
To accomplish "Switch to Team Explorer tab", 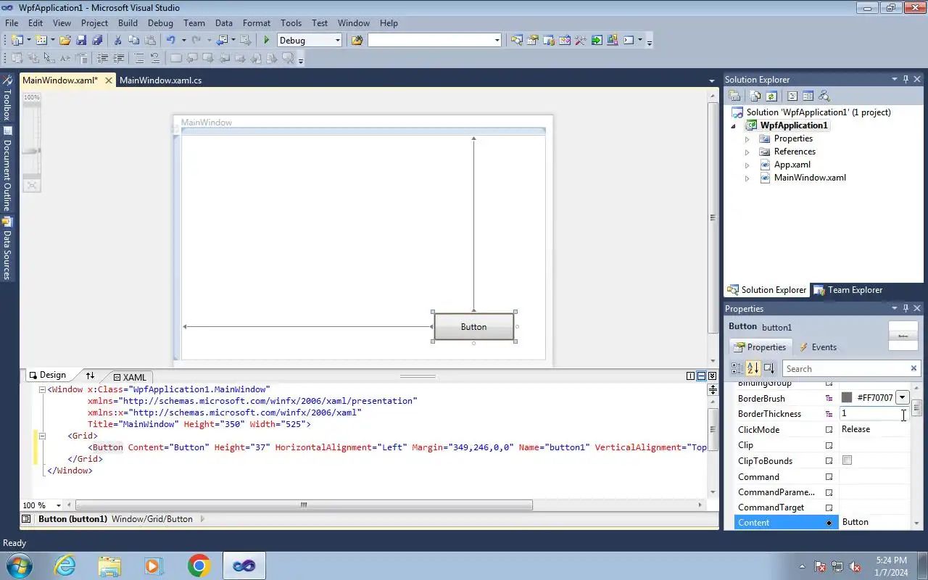I will point(848,290).
